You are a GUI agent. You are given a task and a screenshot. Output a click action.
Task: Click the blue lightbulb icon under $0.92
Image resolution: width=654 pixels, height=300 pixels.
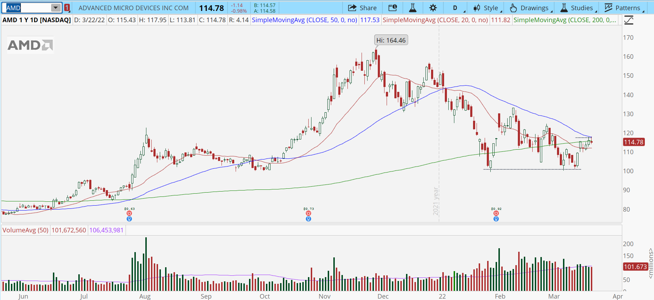(x=496, y=219)
